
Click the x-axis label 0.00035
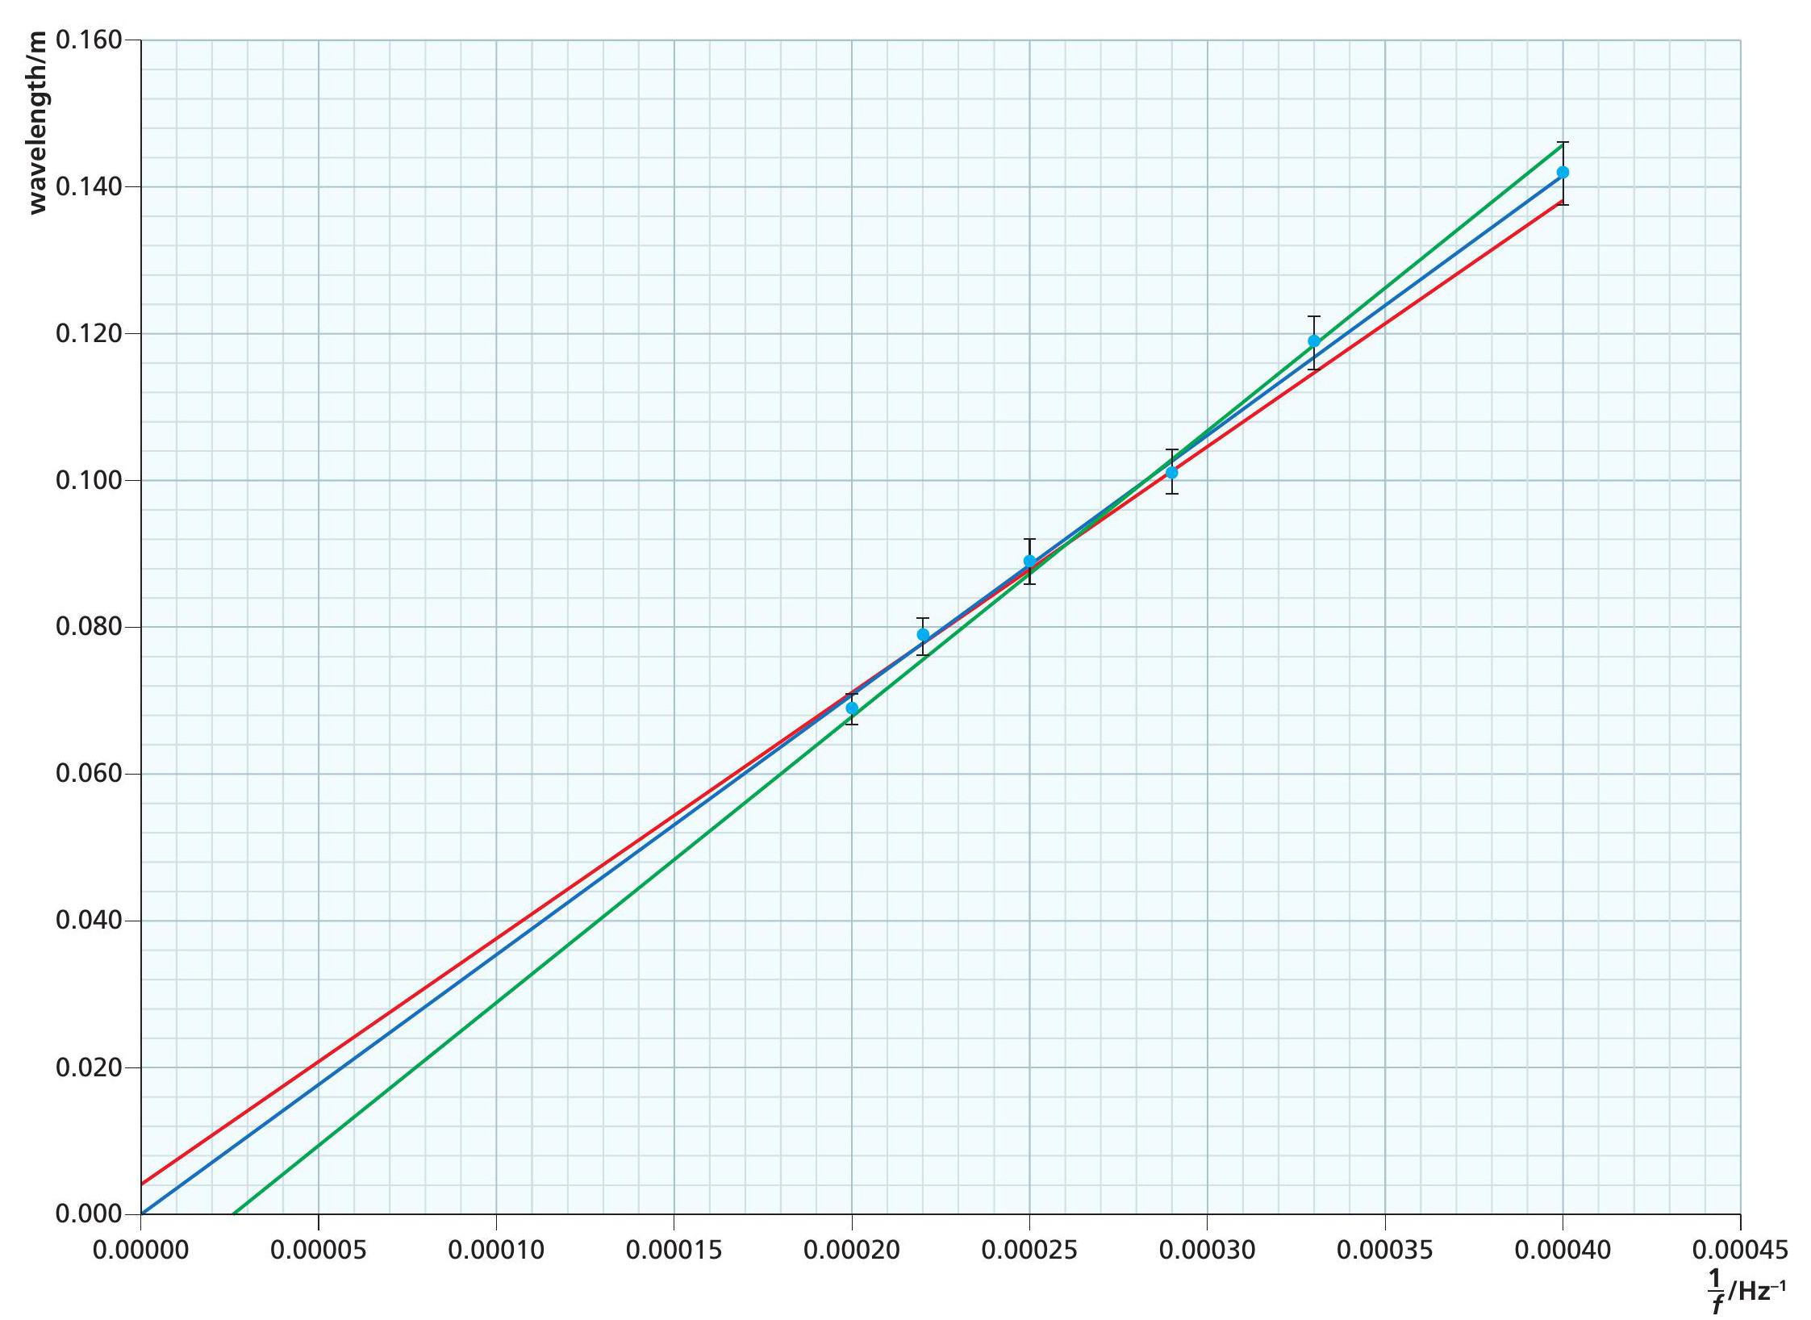point(1385,1251)
